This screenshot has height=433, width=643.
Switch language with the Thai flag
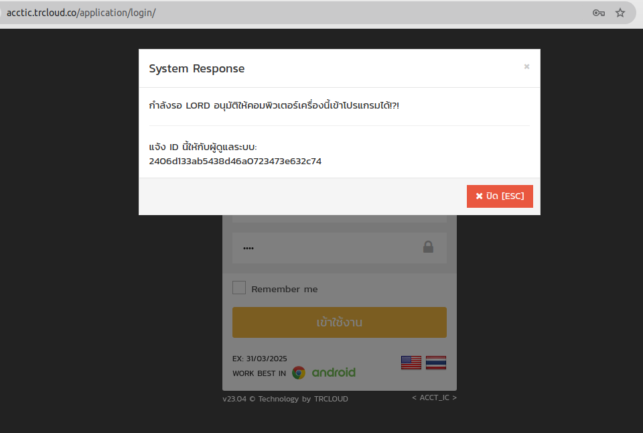(436, 363)
